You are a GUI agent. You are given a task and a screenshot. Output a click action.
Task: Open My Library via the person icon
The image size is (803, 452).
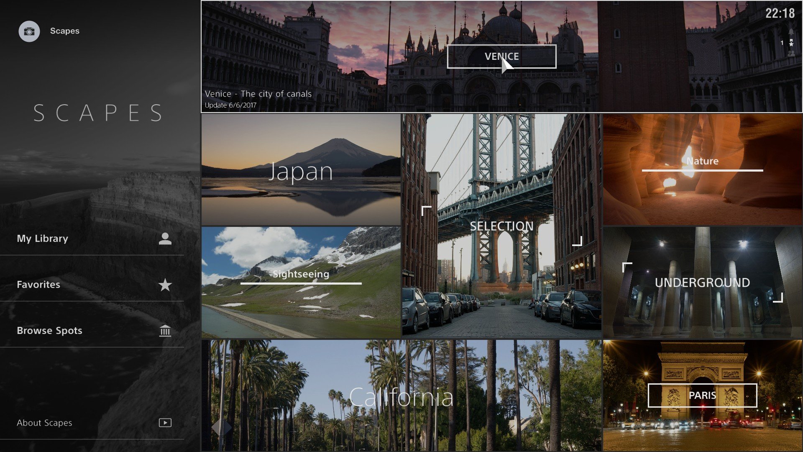click(165, 239)
